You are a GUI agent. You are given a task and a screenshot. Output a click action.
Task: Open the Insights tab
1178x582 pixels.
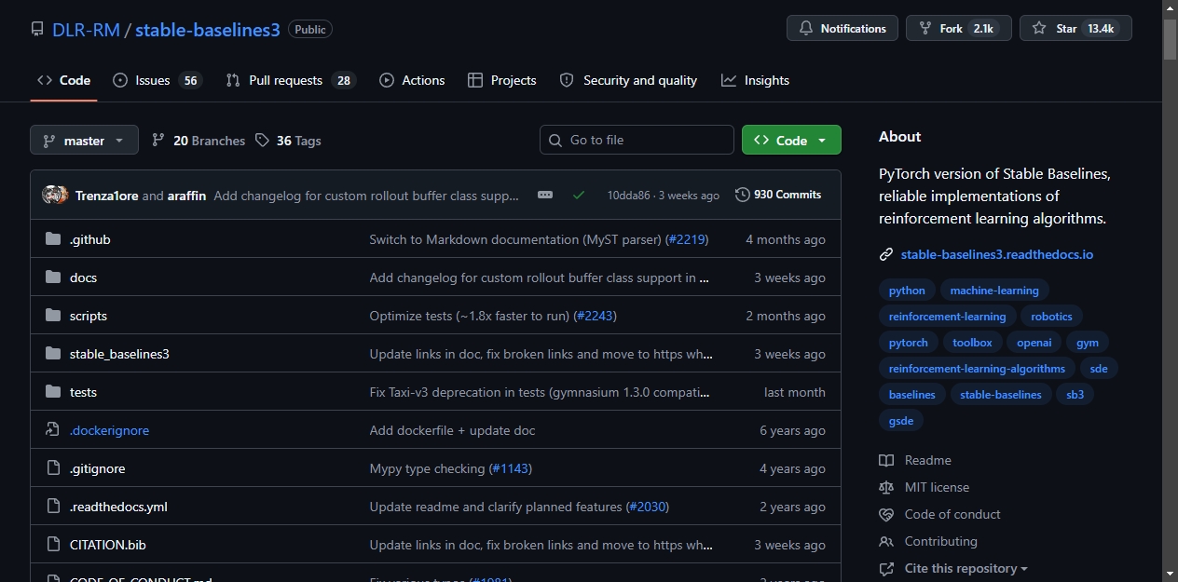[755, 80]
